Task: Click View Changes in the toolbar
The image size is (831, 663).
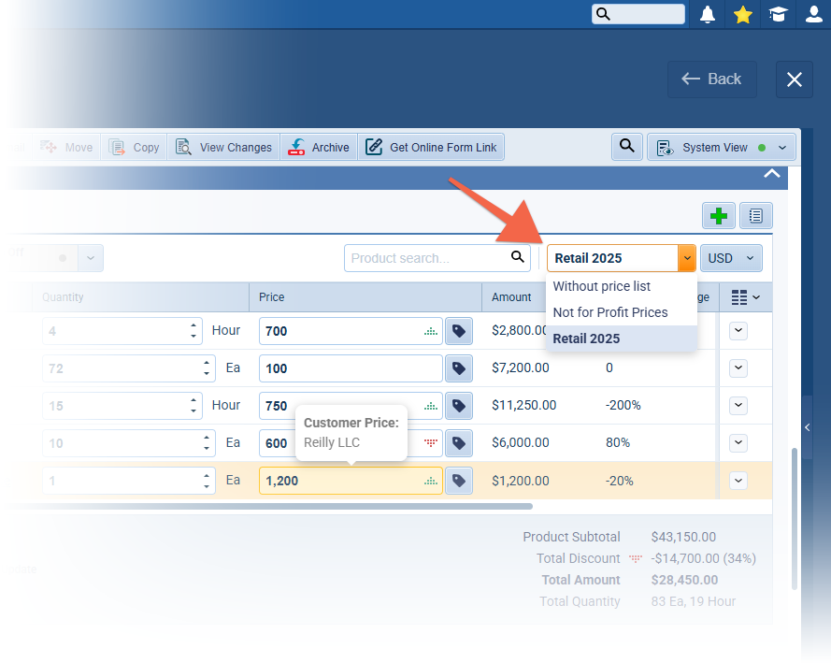Action: coord(224,148)
